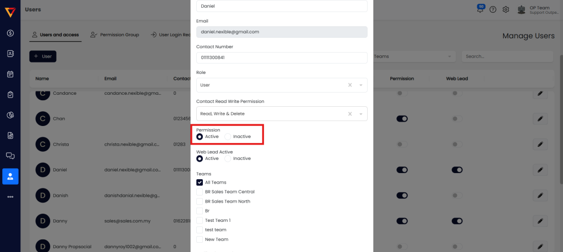The width and height of the screenshot is (563, 252).
Task: Switch to Users and access tab
Action: pos(55,35)
